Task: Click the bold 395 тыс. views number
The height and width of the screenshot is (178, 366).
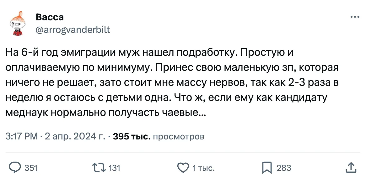Action: click(132, 136)
